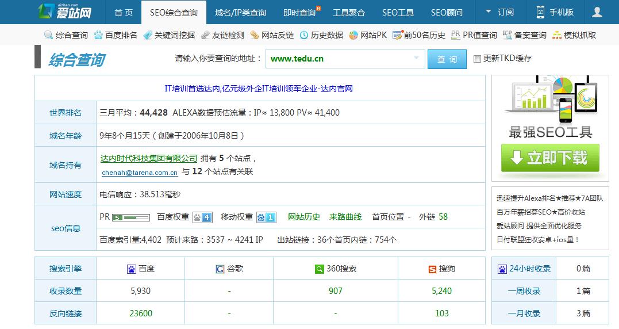The height and width of the screenshot is (329, 619).
Task: Click the 360搜索 engine icon
Action: point(319,269)
